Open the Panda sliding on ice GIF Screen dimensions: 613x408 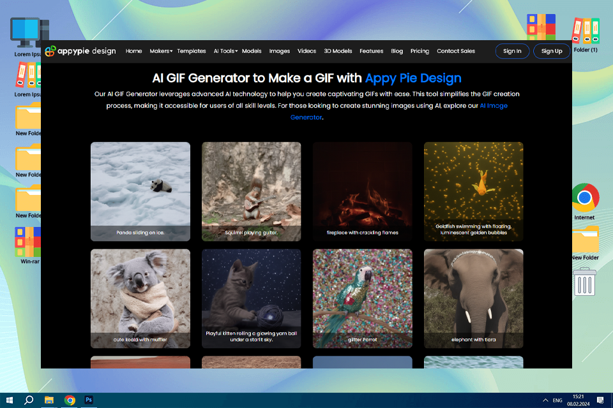[140, 191]
